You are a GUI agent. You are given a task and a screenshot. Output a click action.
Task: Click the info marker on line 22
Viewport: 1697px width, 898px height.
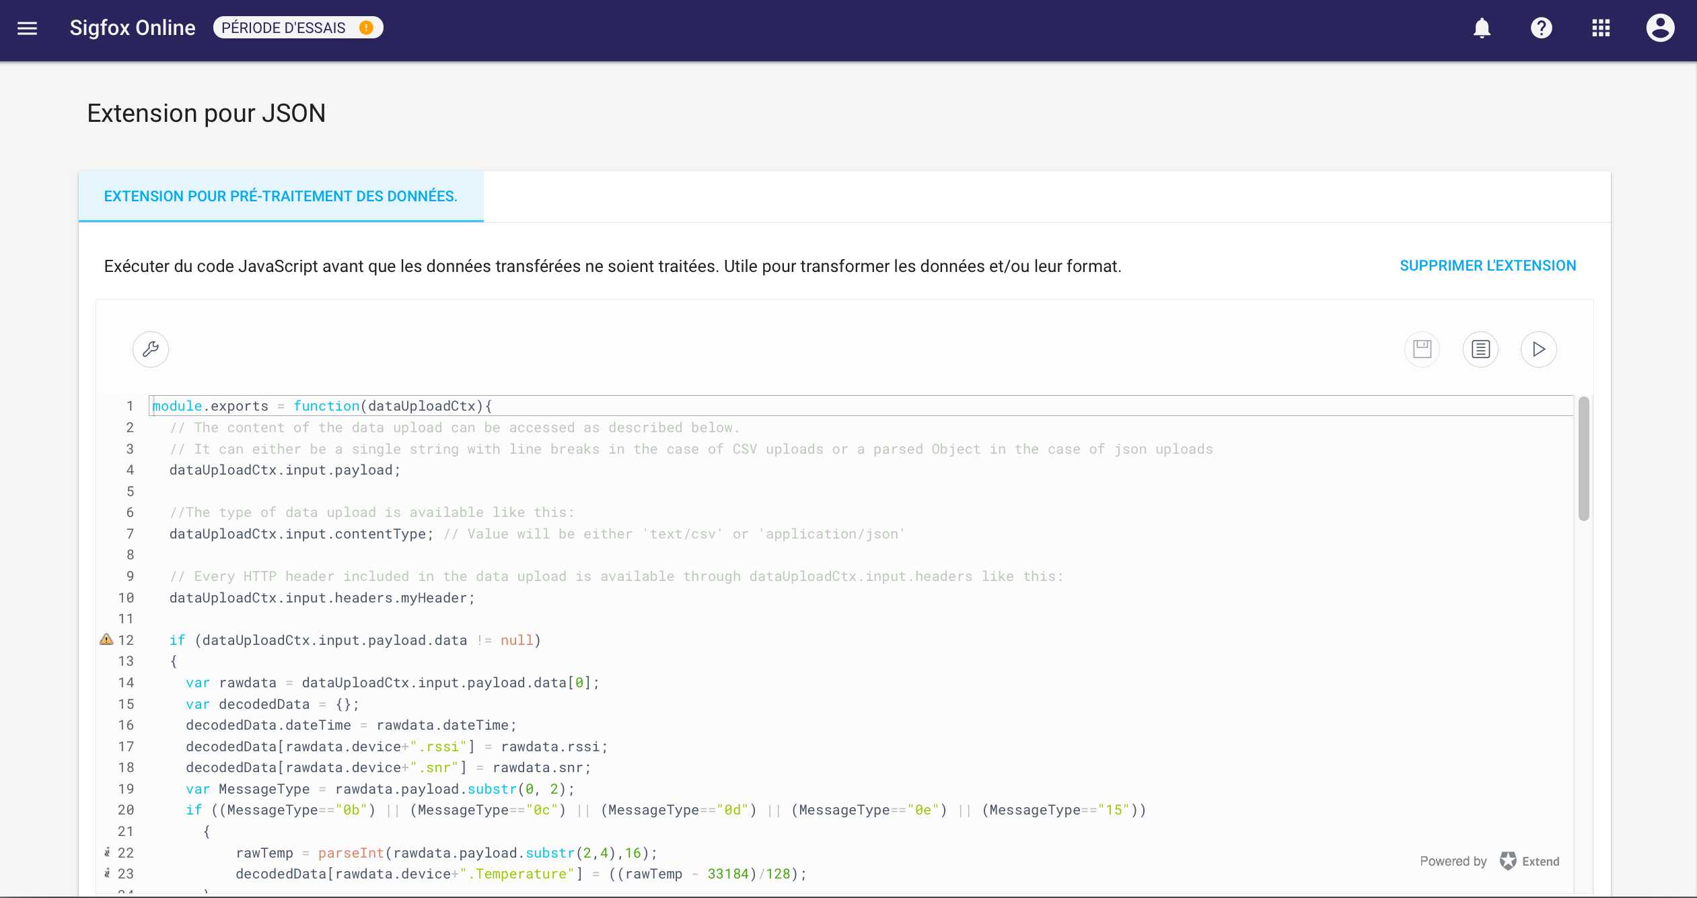click(107, 852)
